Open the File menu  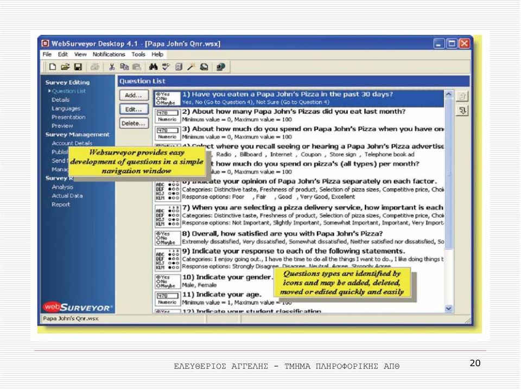tap(47, 54)
